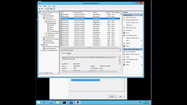
Task: Open the Action menu
Action: tap(45, 6)
